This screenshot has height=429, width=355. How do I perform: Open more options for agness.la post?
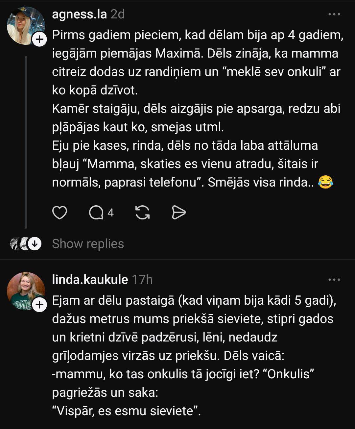coord(334,14)
